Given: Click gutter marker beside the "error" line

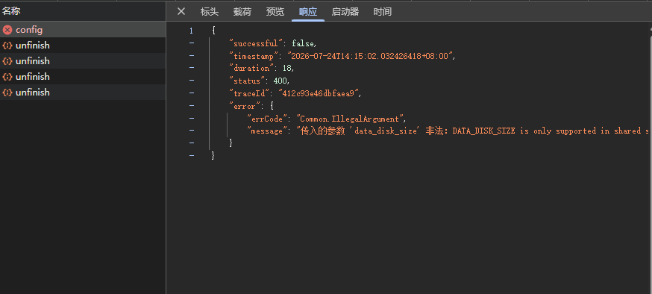Looking at the screenshot, I should (x=191, y=106).
